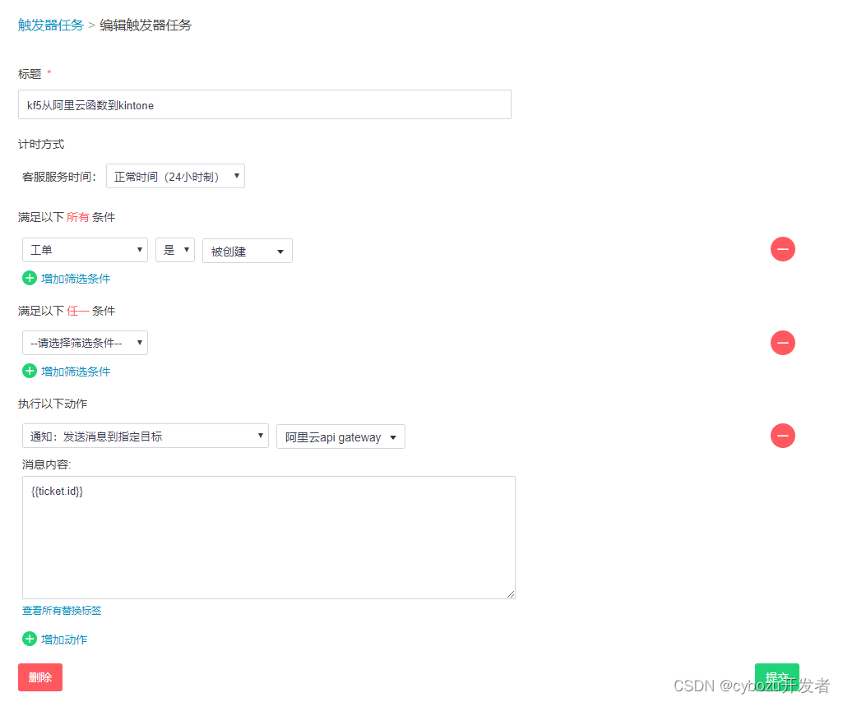Screen dimensions: 843x702
Task: Click the green plus beside 增加动作
Action: point(30,639)
